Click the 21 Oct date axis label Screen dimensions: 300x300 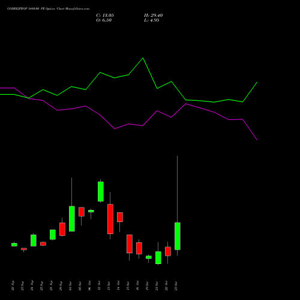[157, 286]
